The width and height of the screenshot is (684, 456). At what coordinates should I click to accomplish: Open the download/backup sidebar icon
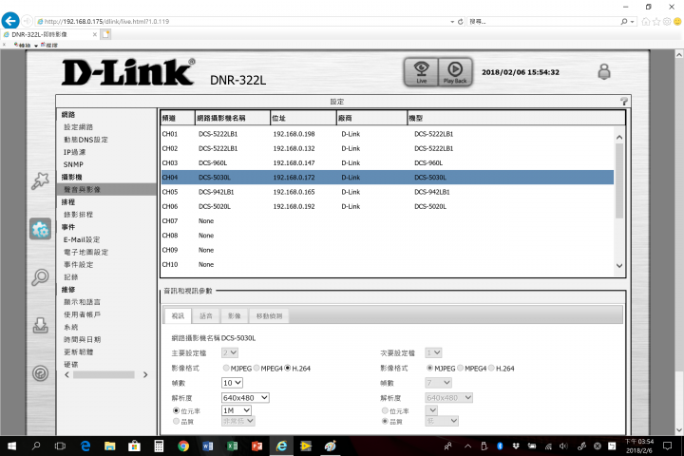[40, 325]
